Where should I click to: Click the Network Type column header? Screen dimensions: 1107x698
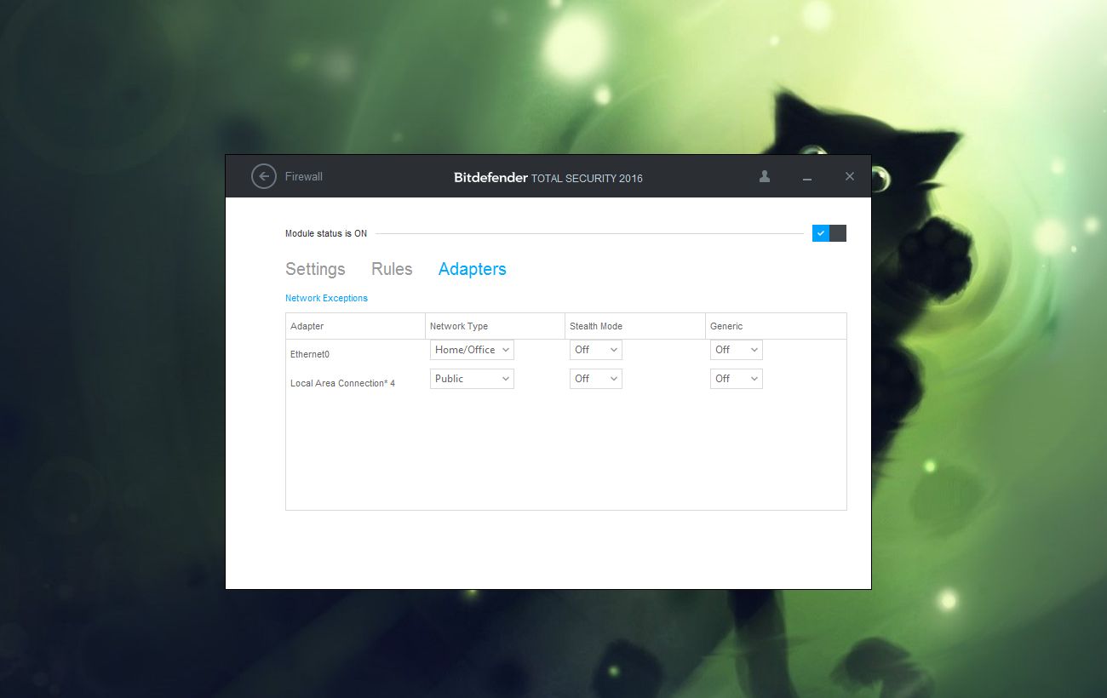pos(495,326)
